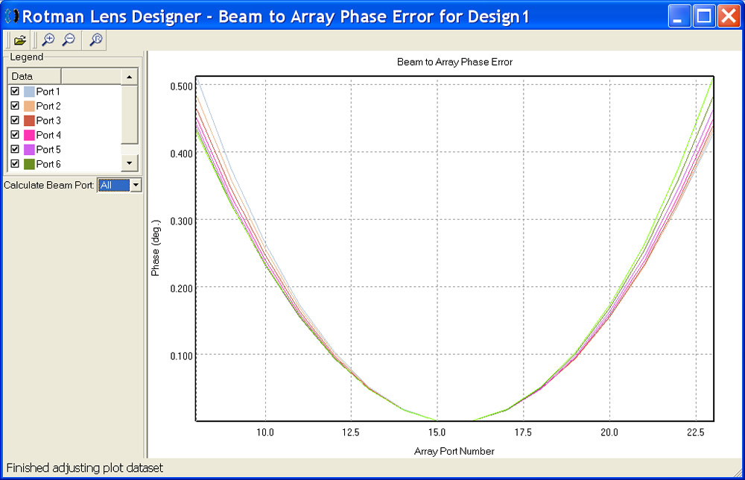Click the 0.300 y-axis tick label
This screenshot has width=745, height=480.
pyautogui.click(x=182, y=221)
